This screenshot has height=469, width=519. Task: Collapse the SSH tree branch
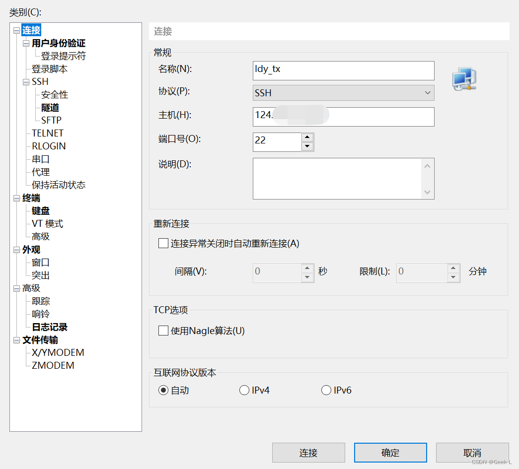click(26, 82)
